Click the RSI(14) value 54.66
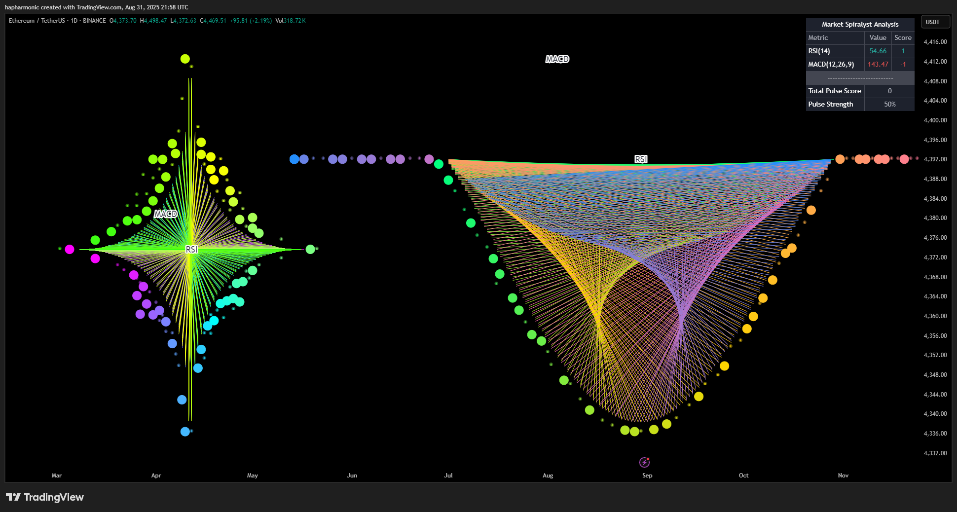The height and width of the screenshot is (512, 957). click(878, 51)
